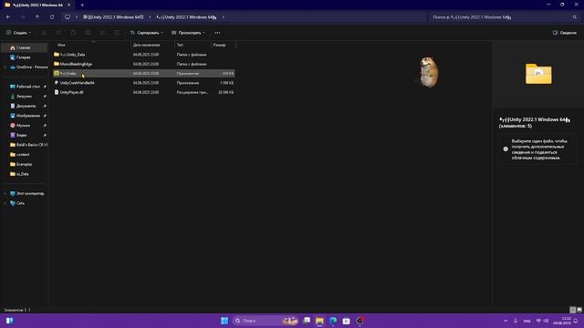Click the This PC monitor icon in address bar
584x328 pixels.
68,17
